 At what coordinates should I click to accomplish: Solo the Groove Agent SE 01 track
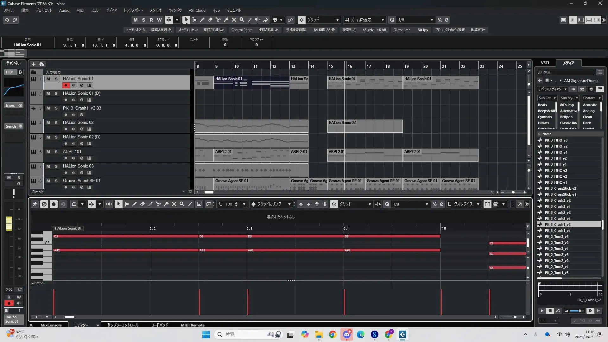click(x=56, y=181)
